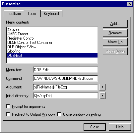Remove the selected tool entry

[115, 33]
